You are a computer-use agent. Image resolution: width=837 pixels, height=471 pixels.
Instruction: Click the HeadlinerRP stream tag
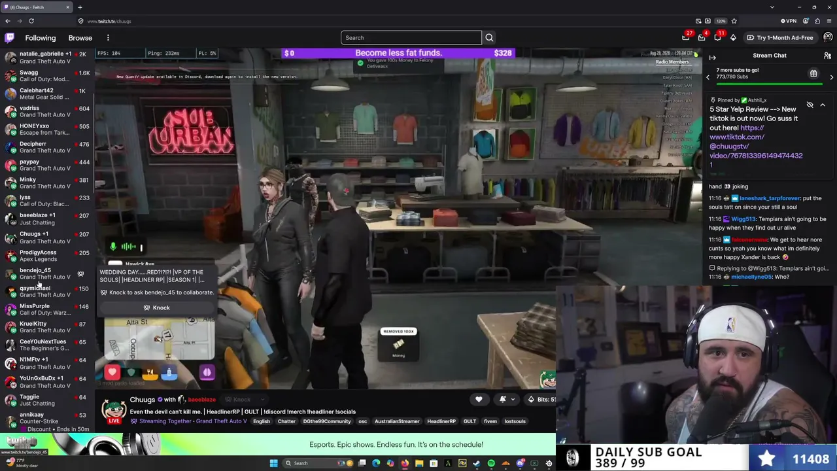441,421
